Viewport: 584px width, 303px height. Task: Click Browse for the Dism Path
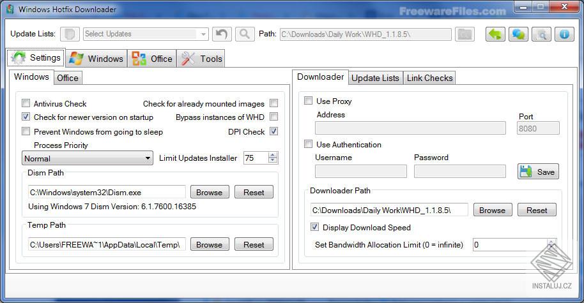[210, 192]
